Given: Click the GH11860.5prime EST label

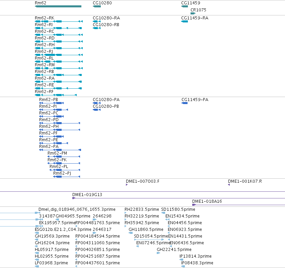Looking at the screenshot, I should [x=146, y=230].
